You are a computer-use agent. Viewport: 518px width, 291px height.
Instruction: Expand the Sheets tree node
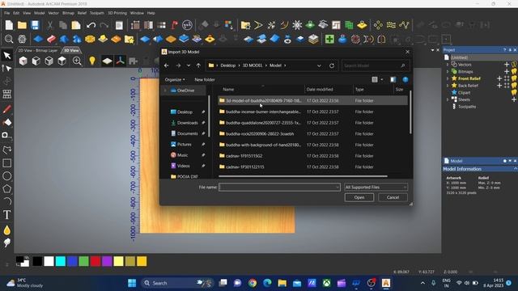[448, 99]
